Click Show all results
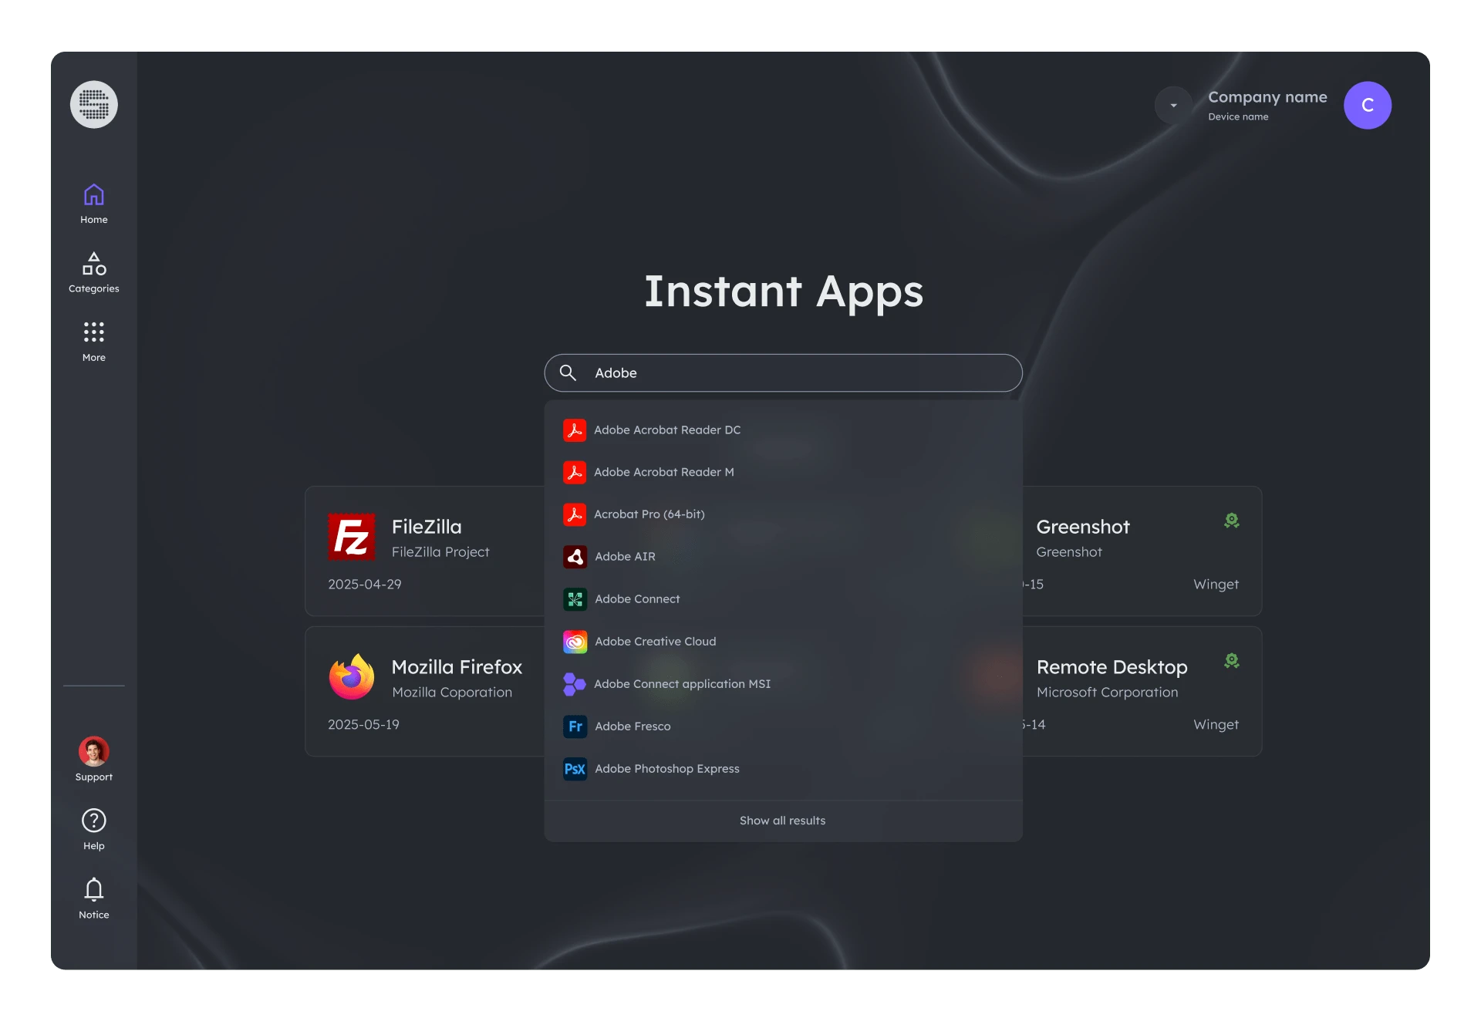Screen dimensions: 1481x1018 click(783, 821)
